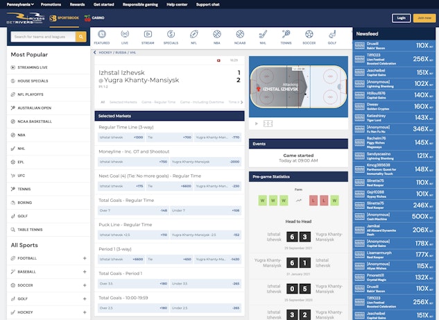Click the ice rink match tracker

(298, 87)
